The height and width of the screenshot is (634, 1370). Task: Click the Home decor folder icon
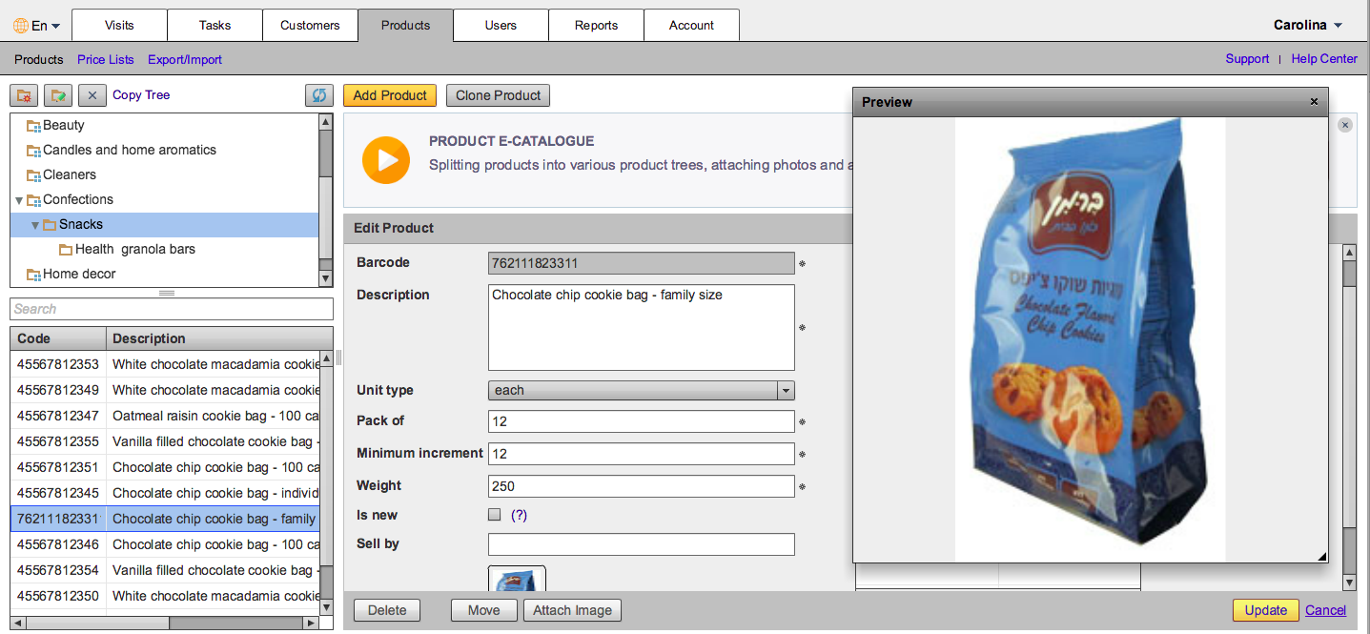coord(33,275)
